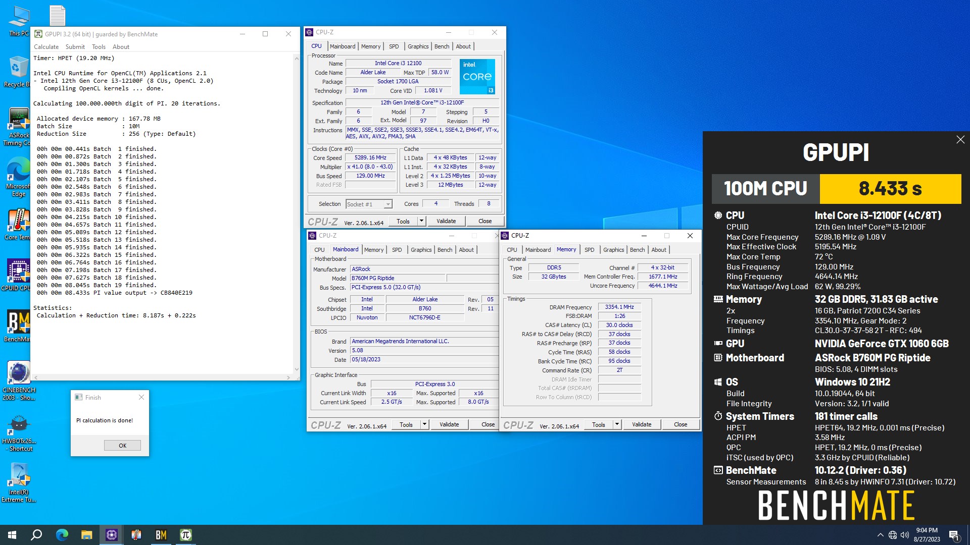
Task: Open the text document desktop icon
Action: [x=57, y=15]
